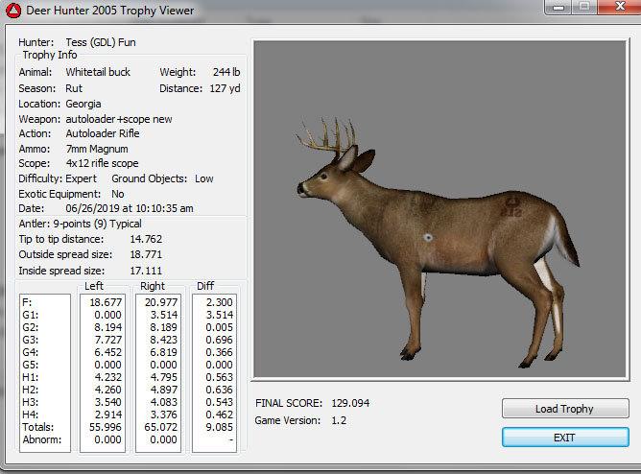Click the Load Trophy button
Viewport: 641px width, 474px height.
click(x=564, y=409)
